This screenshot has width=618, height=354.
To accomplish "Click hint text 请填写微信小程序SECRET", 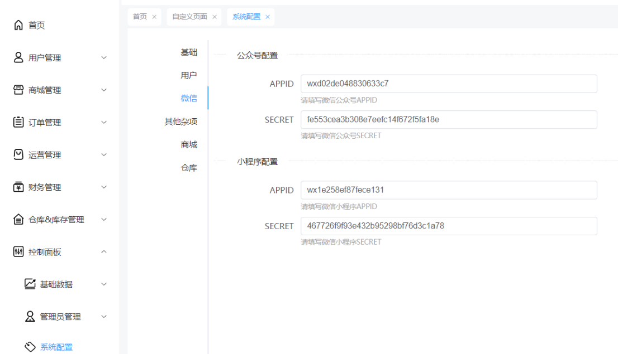I will pos(341,242).
